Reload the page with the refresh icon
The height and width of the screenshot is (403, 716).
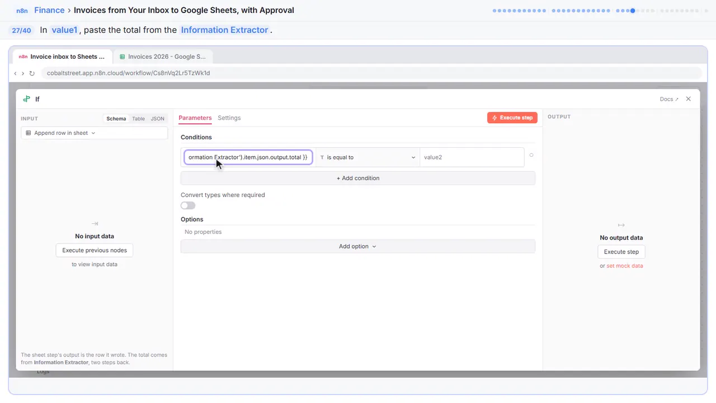click(x=32, y=73)
